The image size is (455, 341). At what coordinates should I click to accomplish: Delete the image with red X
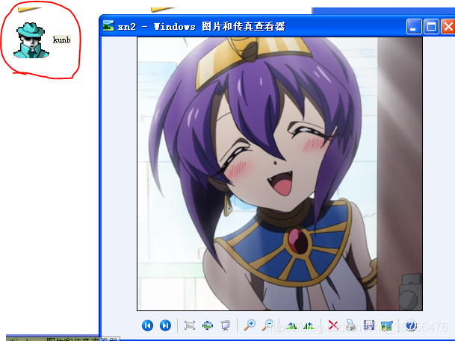coord(333,325)
